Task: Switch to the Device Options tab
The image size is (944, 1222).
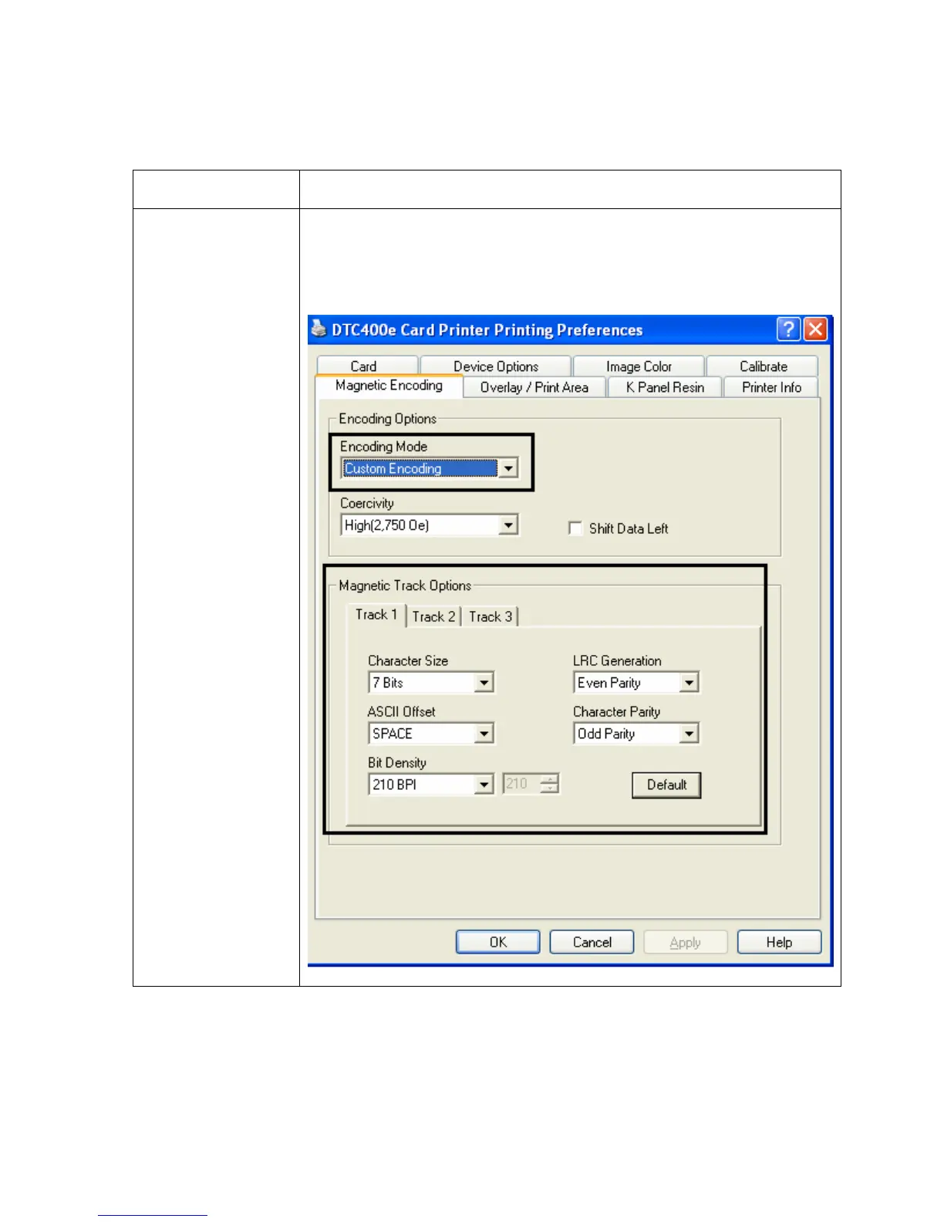Action: point(496,366)
